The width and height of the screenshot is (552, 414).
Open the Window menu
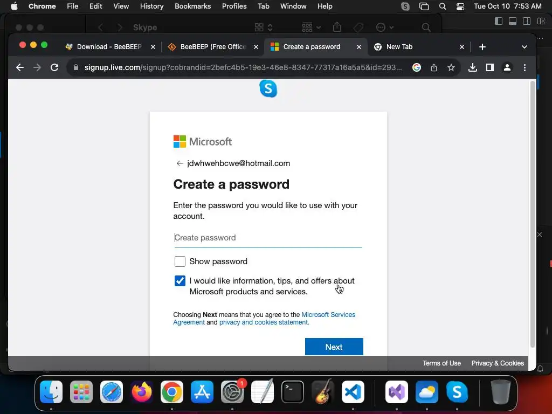(x=293, y=6)
